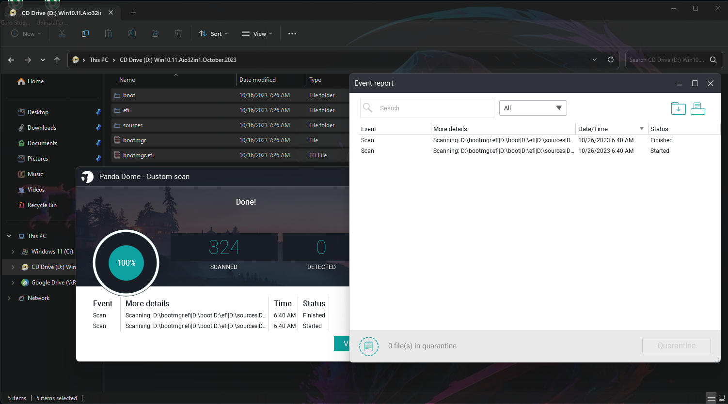Click the 100% scan progress circle
Image resolution: width=728 pixels, height=404 pixels.
pos(126,263)
